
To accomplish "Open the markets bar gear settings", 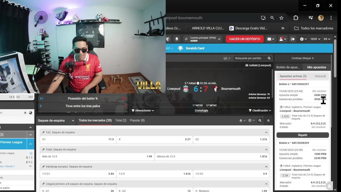I will [251, 121].
